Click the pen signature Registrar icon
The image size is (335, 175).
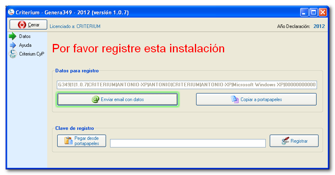pyautogui.click(x=285, y=141)
